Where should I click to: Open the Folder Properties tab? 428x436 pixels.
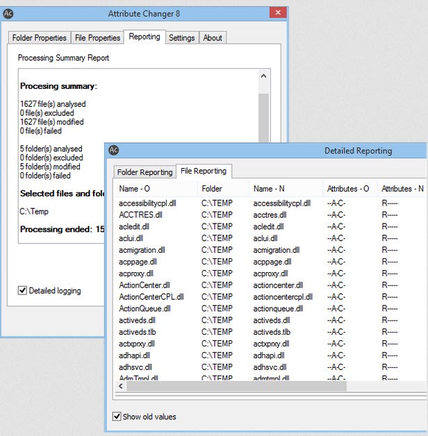click(39, 37)
